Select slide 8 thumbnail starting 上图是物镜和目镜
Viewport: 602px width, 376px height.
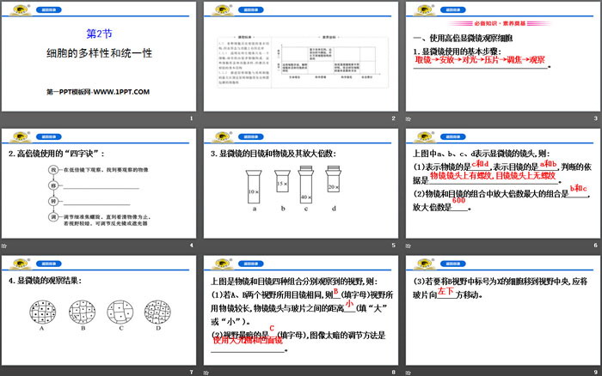coord(301,311)
